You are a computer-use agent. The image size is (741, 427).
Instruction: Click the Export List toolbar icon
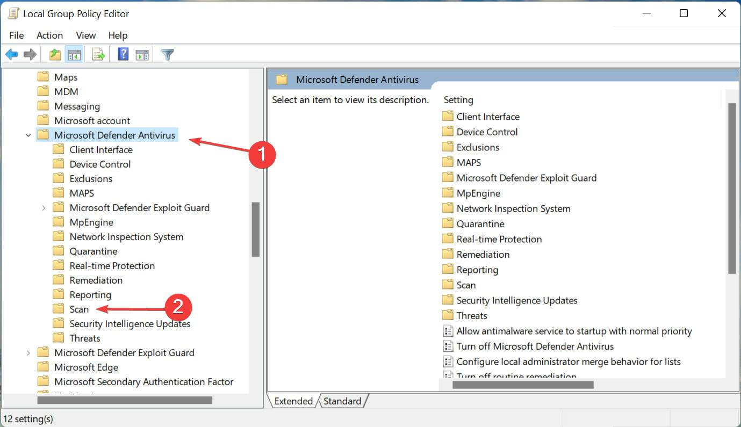pos(98,54)
